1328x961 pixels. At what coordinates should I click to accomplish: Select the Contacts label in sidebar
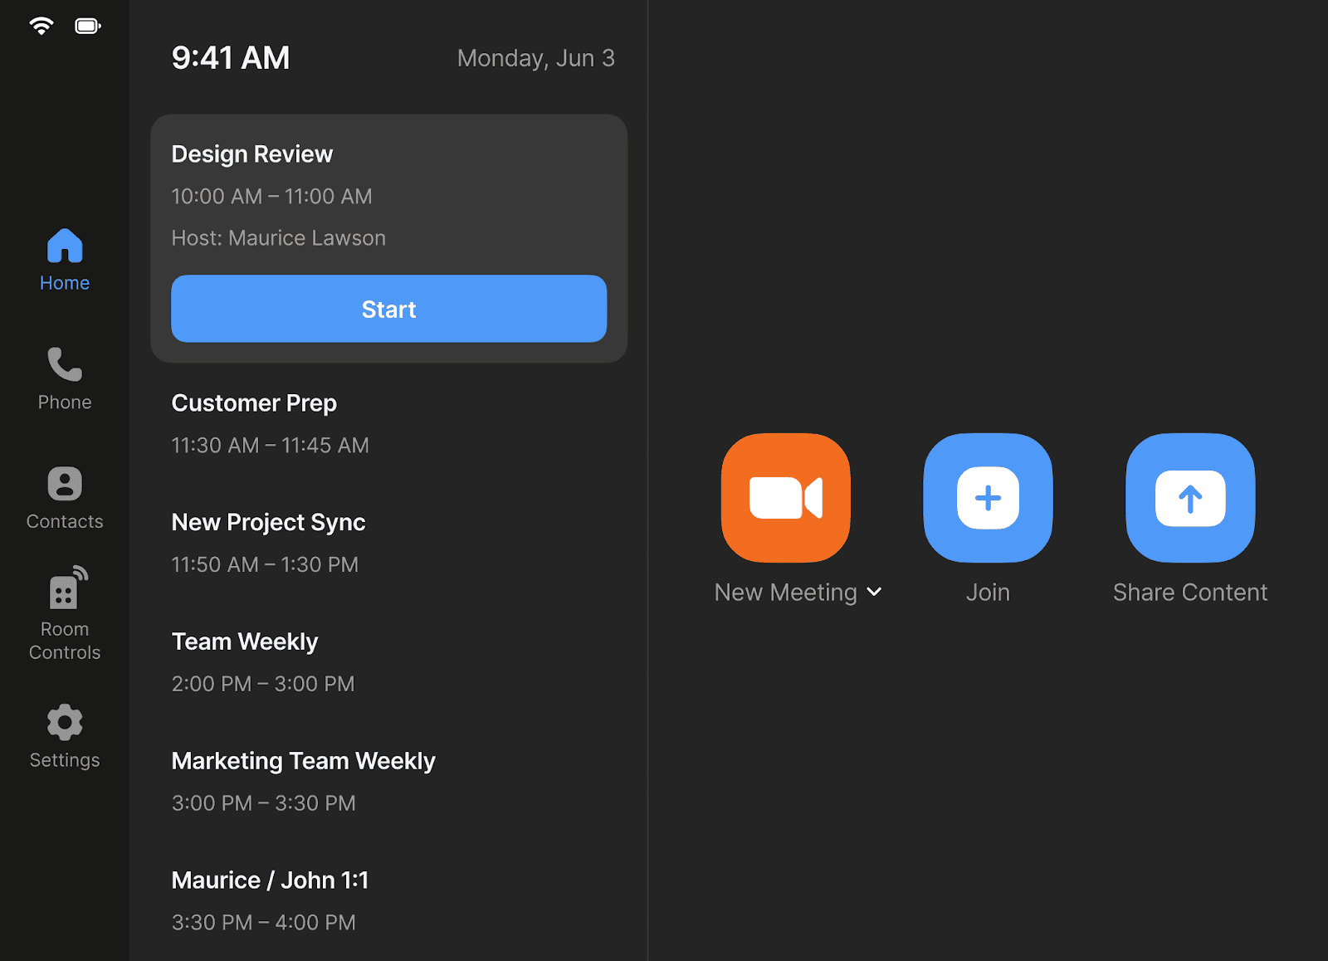coord(65,522)
